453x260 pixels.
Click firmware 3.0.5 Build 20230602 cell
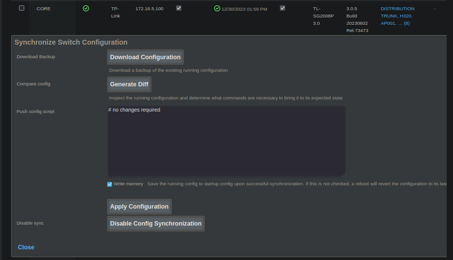pyautogui.click(x=357, y=19)
